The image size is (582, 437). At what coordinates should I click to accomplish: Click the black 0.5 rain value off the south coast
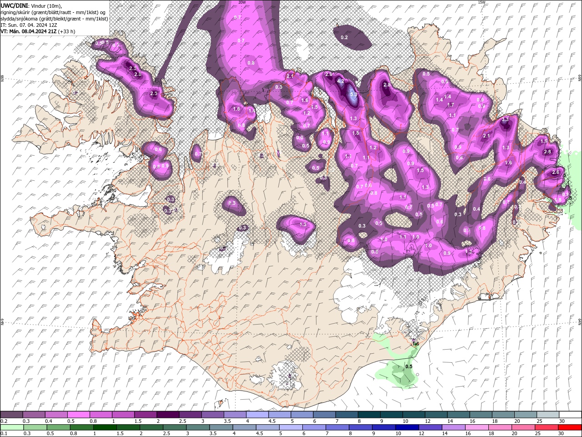[x=409, y=366]
